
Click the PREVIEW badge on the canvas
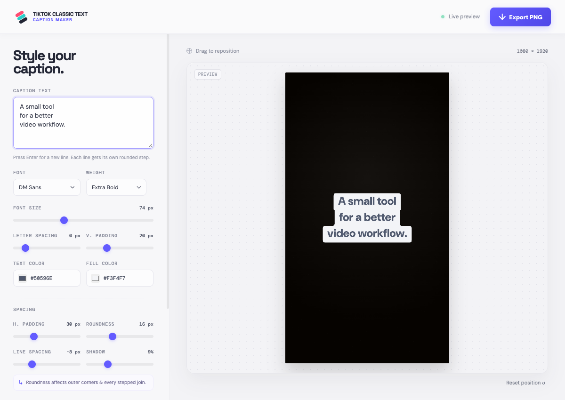click(208, 74)
